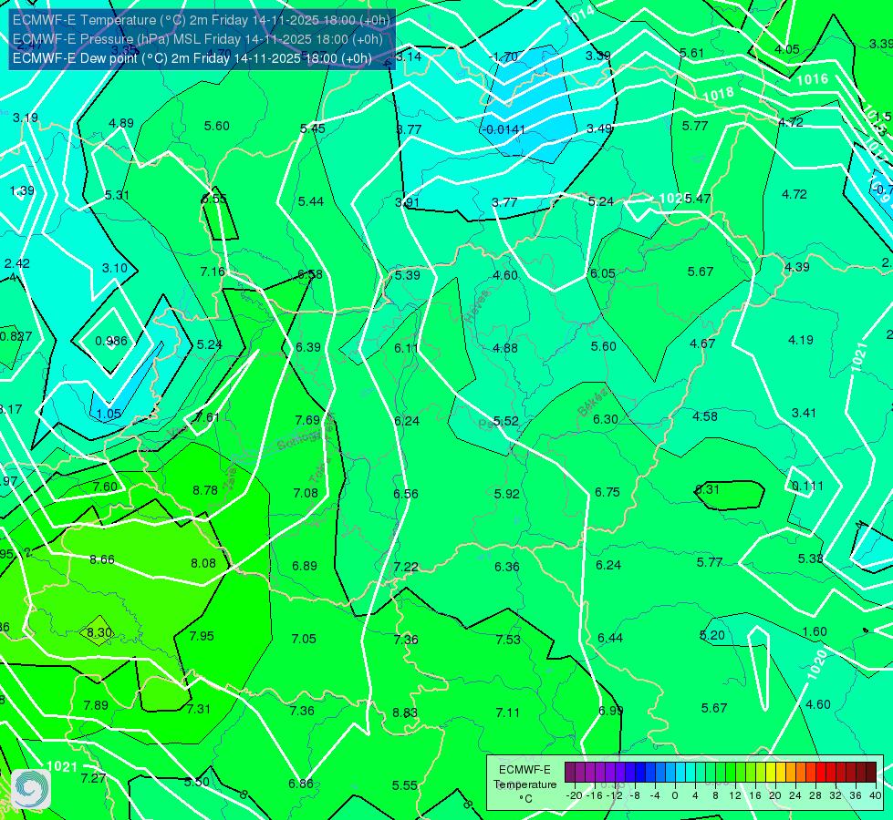This screenshot has height=820, width=893.
Task: Click the 4.05 temperature value
Action: click(x=786, y=49)
